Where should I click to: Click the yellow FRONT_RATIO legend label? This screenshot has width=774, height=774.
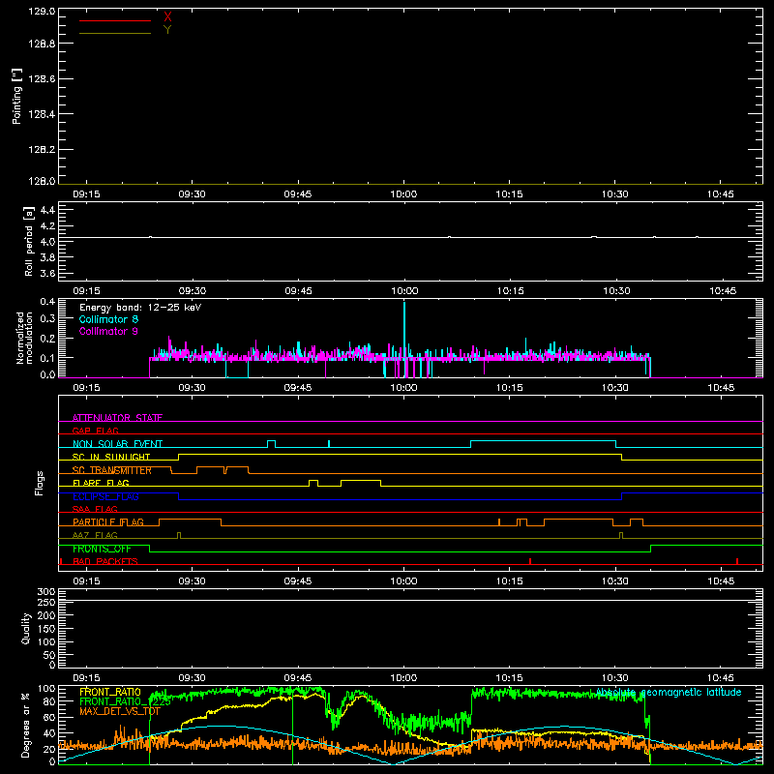pos(109,692)
